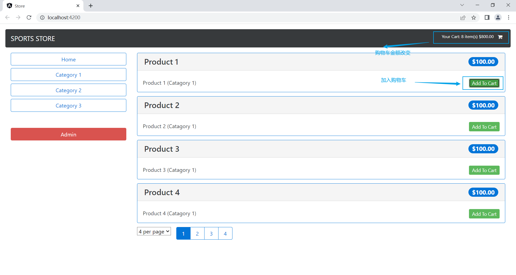Click the shopping cart icon

click(x=500, y=37)
